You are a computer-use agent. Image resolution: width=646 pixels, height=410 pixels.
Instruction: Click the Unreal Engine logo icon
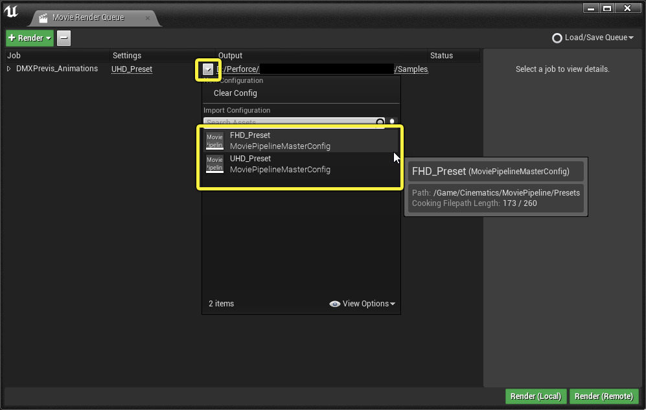(x=11, y=10)
